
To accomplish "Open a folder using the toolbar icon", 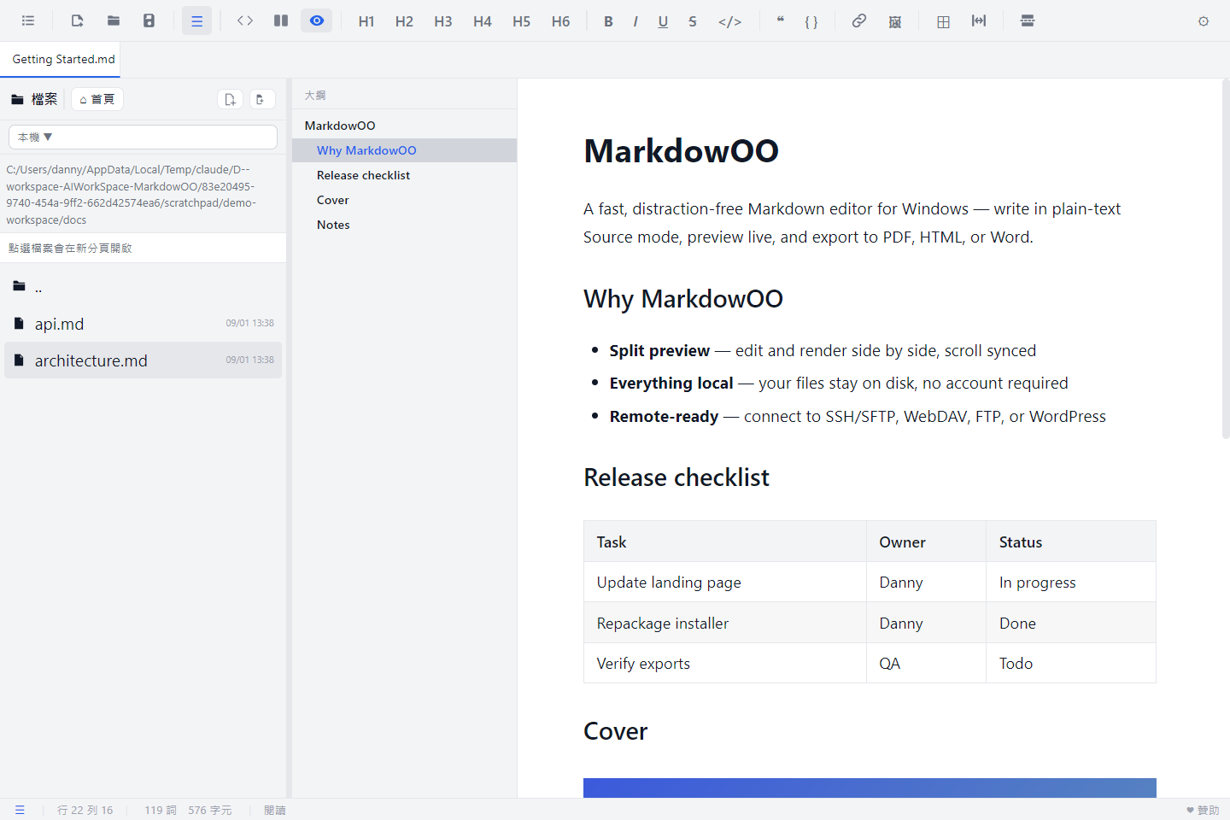I will 114,21.
